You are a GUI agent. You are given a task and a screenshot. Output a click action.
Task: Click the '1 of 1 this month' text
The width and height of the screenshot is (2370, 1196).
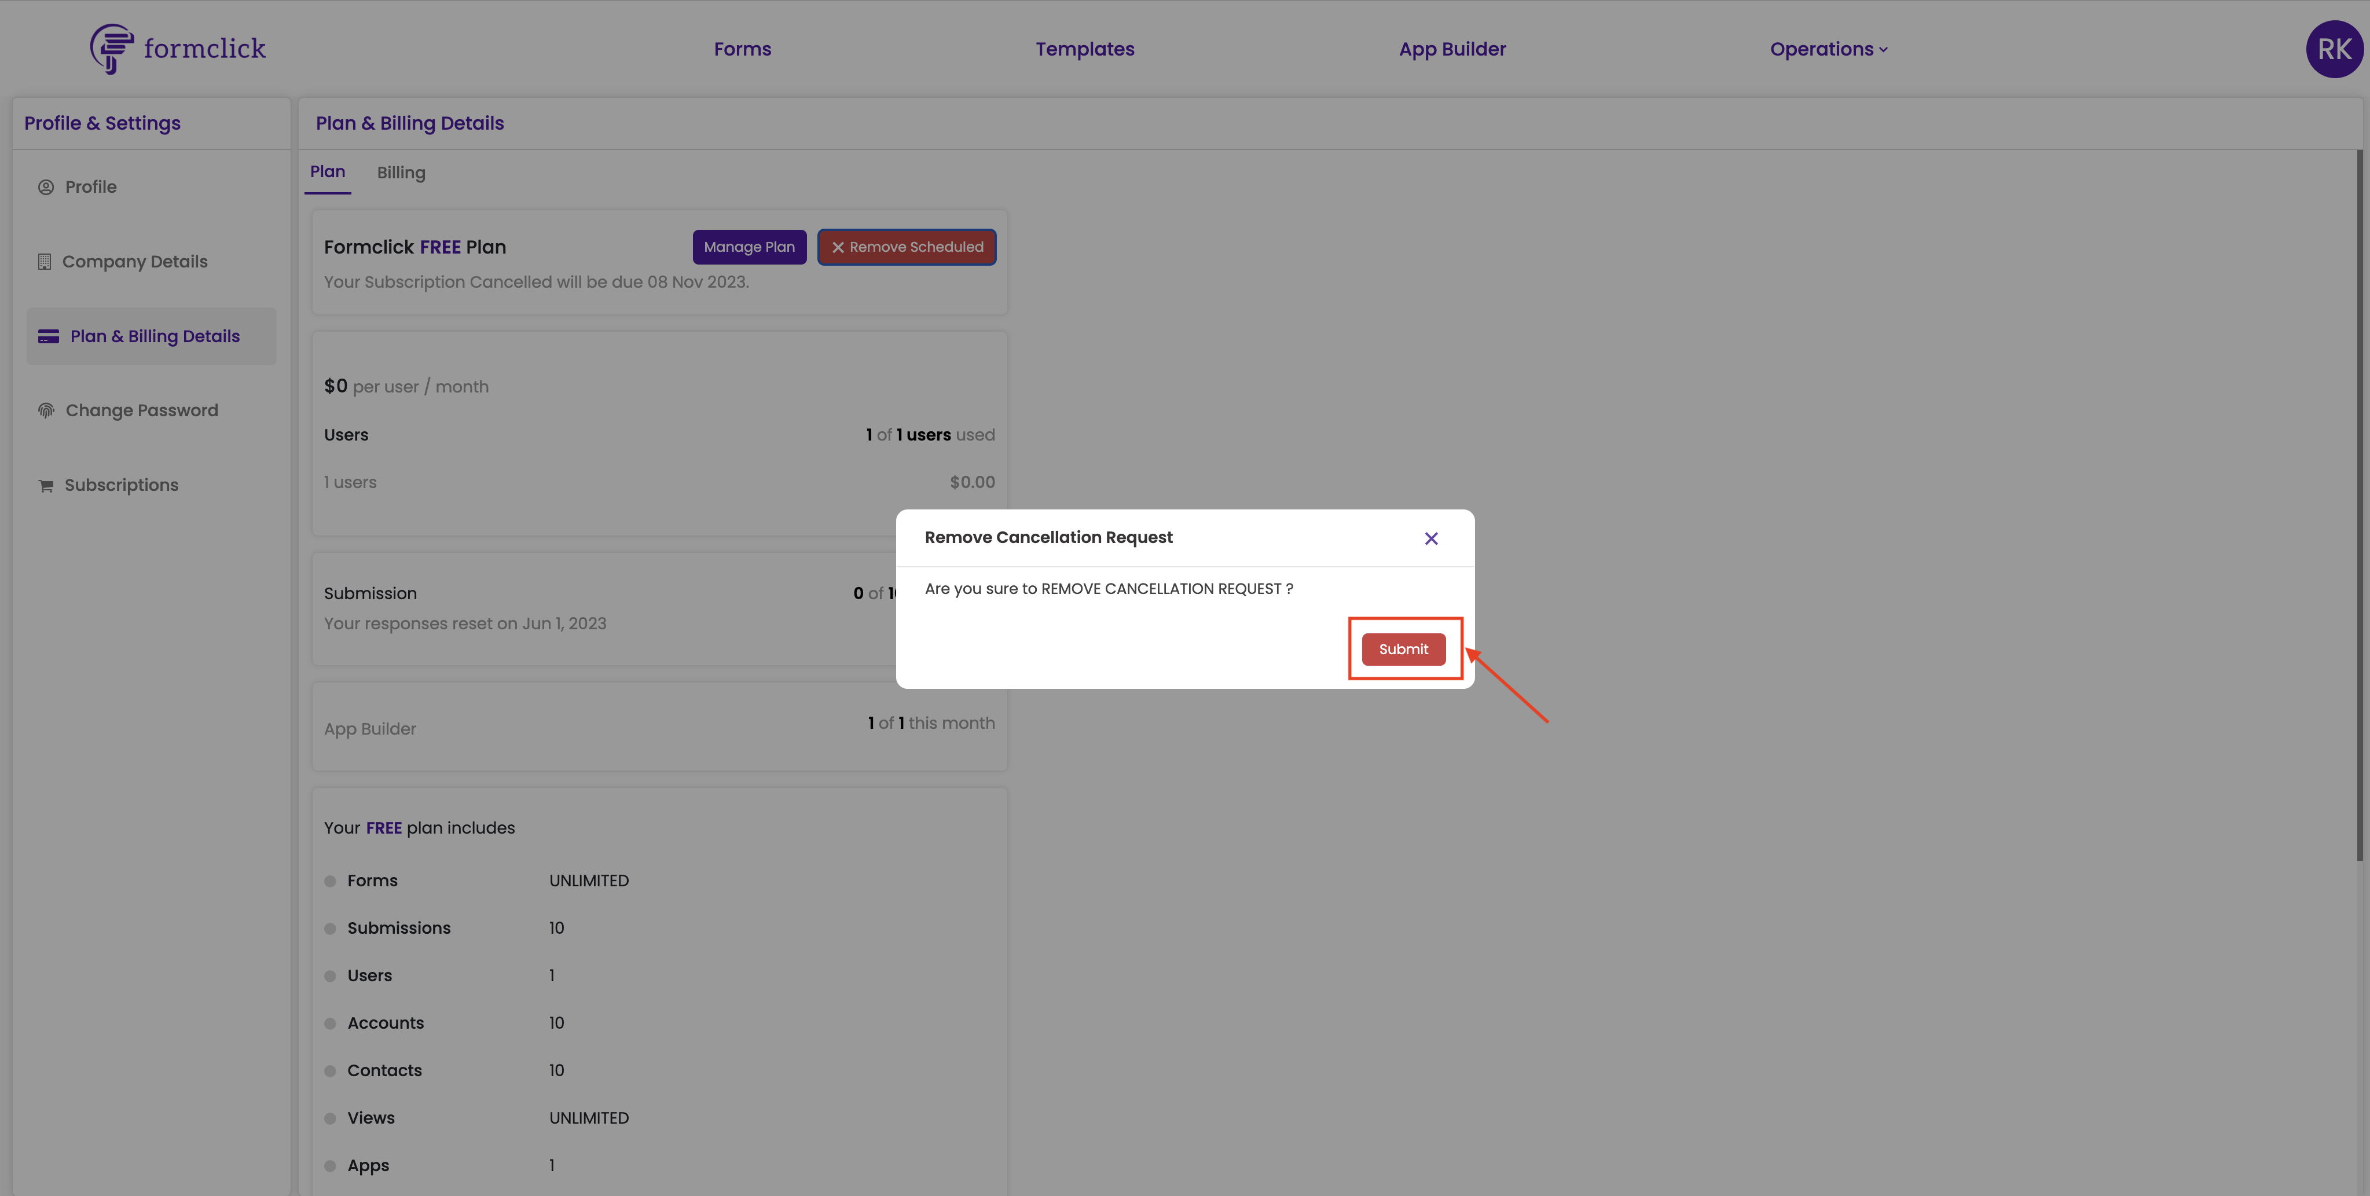point(931,723)
